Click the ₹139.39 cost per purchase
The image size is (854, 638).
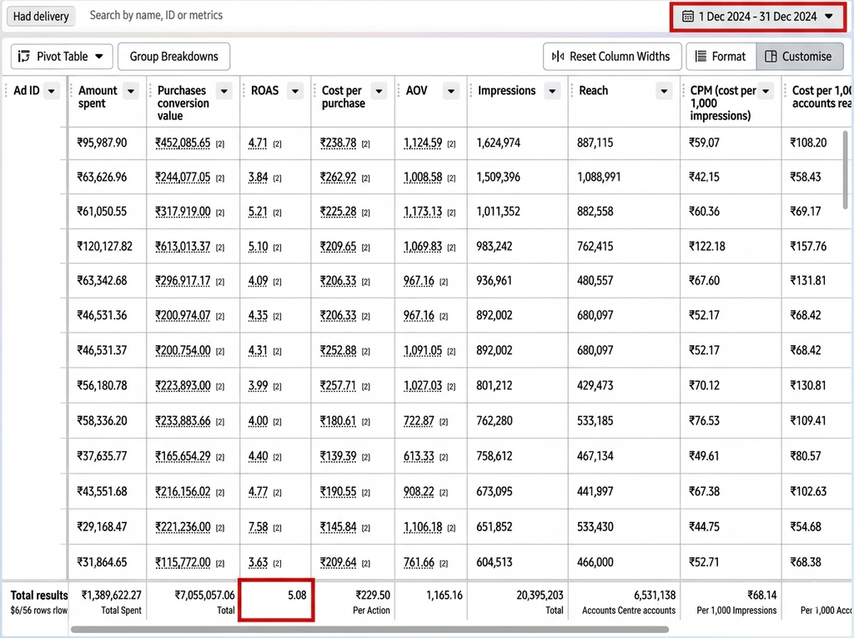[x=339, y=456]
